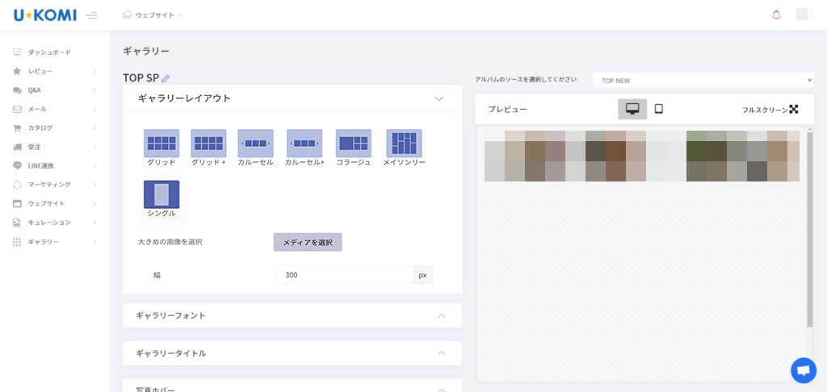
Task: Open the chat support bubble
Action: click(804, 370)
